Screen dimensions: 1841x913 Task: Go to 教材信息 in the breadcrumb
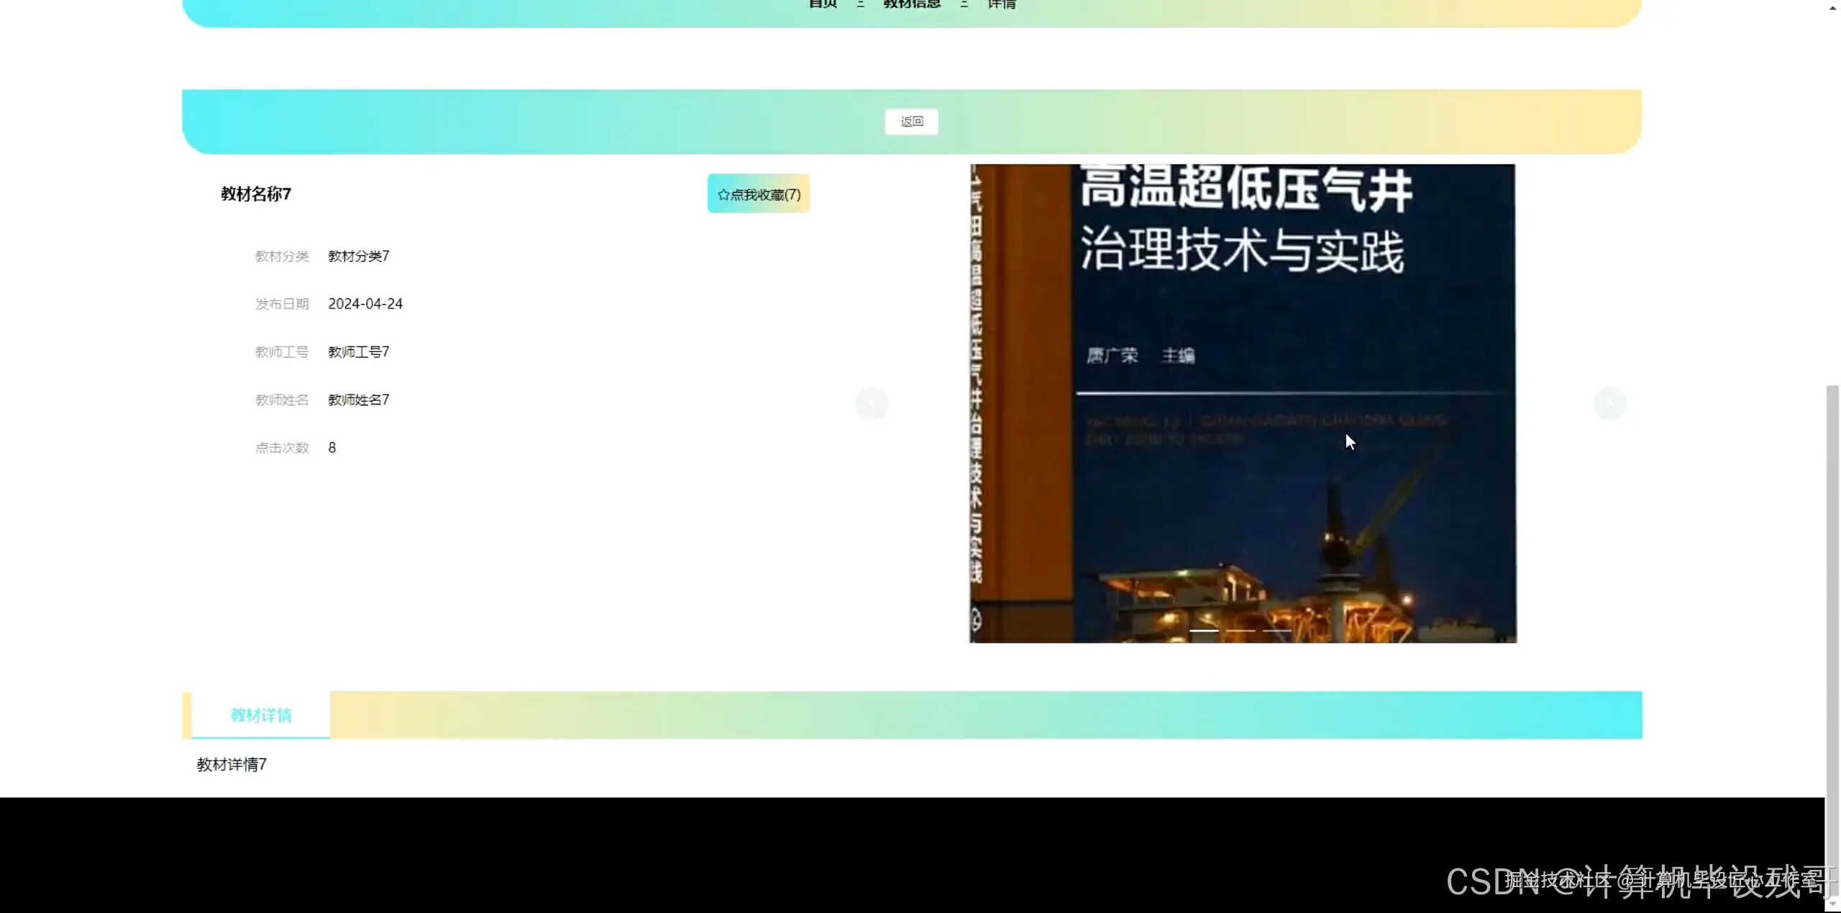(x=912, y=4)
